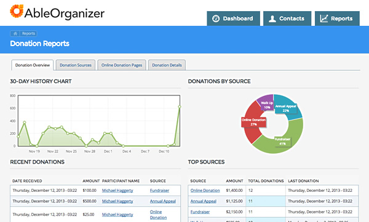Image resolution: width=369 pixels, height=222 pixels.
Task: Click the $2,150.00 amount cell
Action: click(234, 212)
